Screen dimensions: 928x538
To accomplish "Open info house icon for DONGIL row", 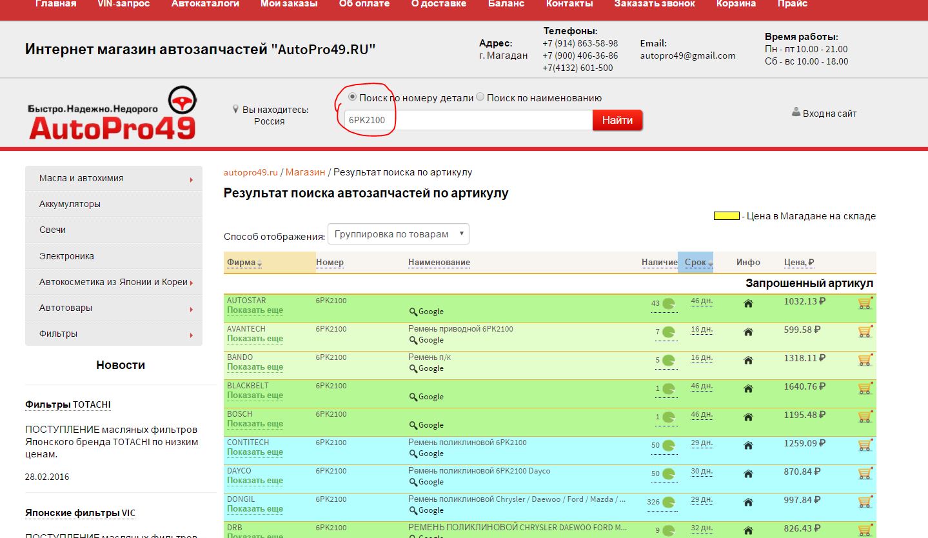I will pos(748,503).
